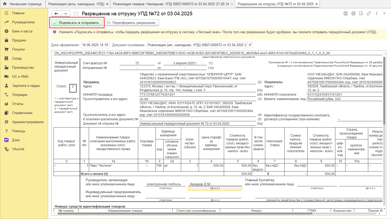Go back with the left arrow button
This screenshot has width=391, height=219.
(x=56, y=13)
